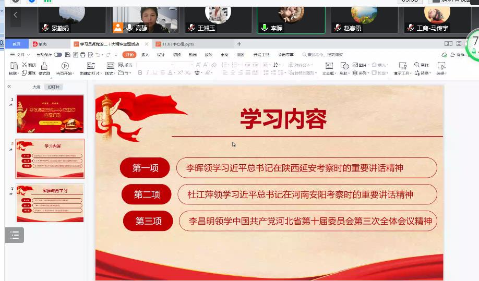
Task: Toggle the auto-save (自动保存) switch
Action: [x=57, y=55]
